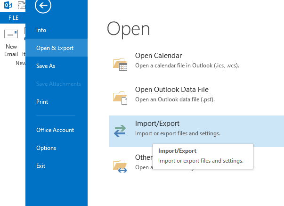The height and width of the screenshot is (206, 284).
Task: Click "Open an Outlook data file (.pst)." text
Action: tap(175, 99)
